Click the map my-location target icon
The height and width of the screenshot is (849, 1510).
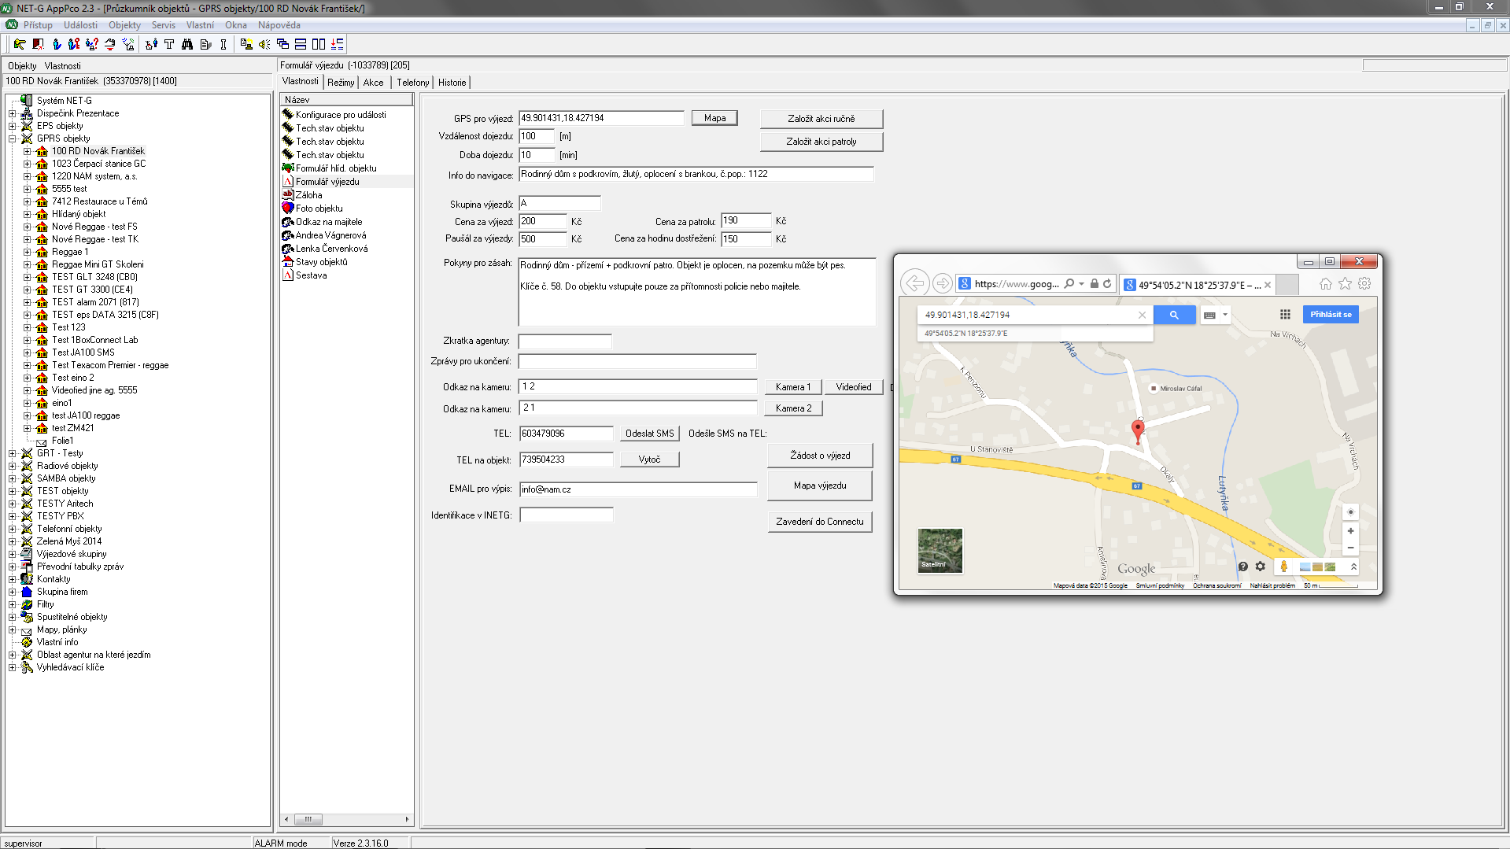coord(1350,512)
